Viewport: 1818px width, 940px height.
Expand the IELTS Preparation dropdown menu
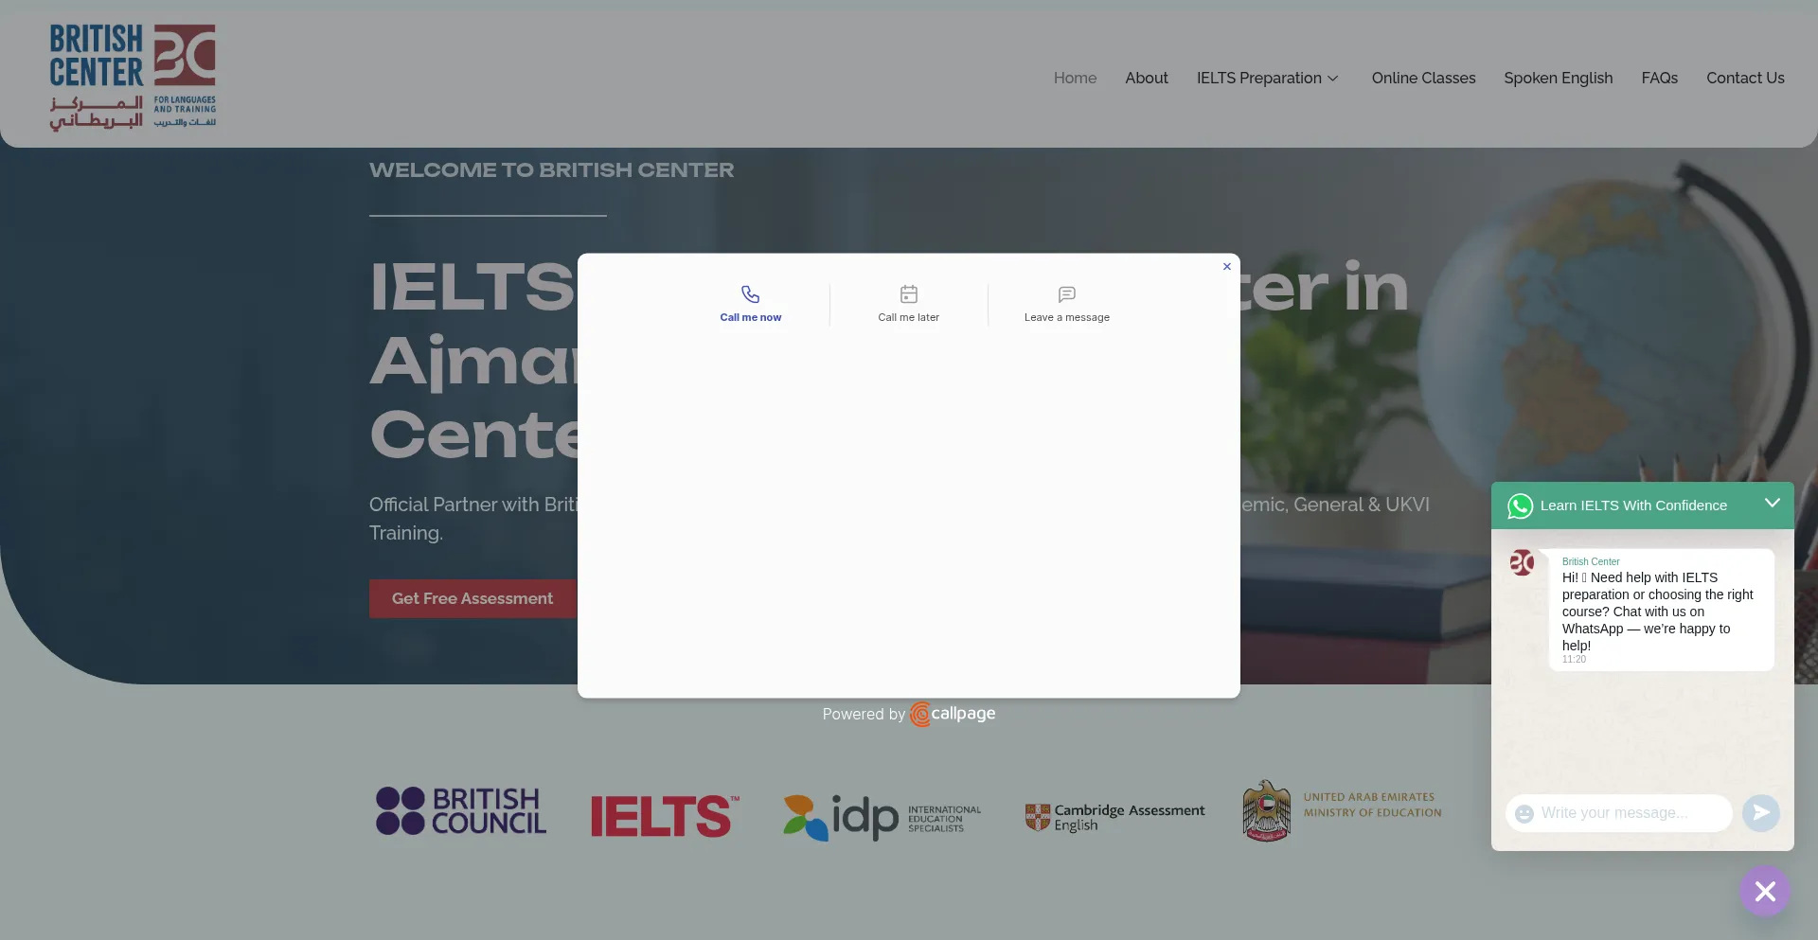click(x=1268, y=78)
